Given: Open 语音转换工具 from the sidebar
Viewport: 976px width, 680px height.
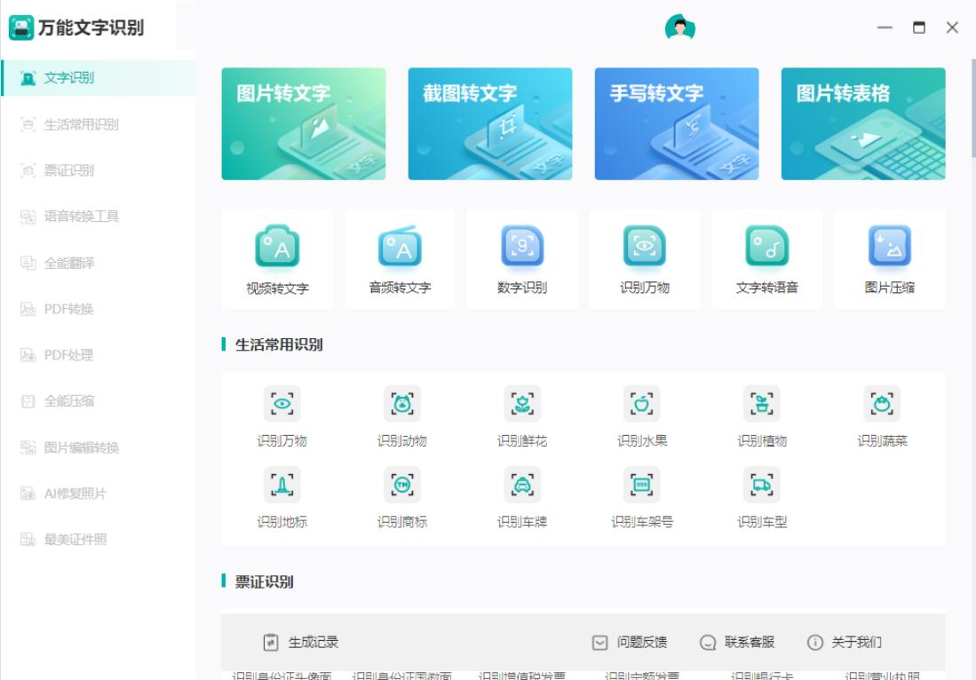Looking at the screenshot, I should 81,217.
